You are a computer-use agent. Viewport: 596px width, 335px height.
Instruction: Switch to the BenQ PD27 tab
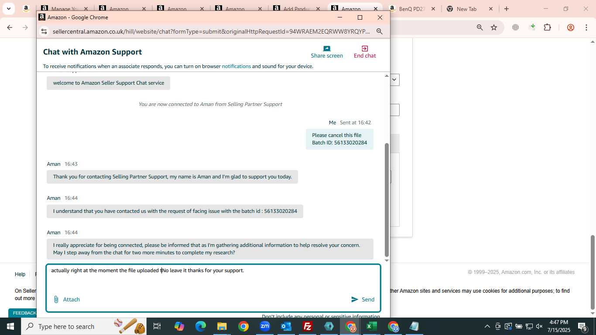click(411, 9)
